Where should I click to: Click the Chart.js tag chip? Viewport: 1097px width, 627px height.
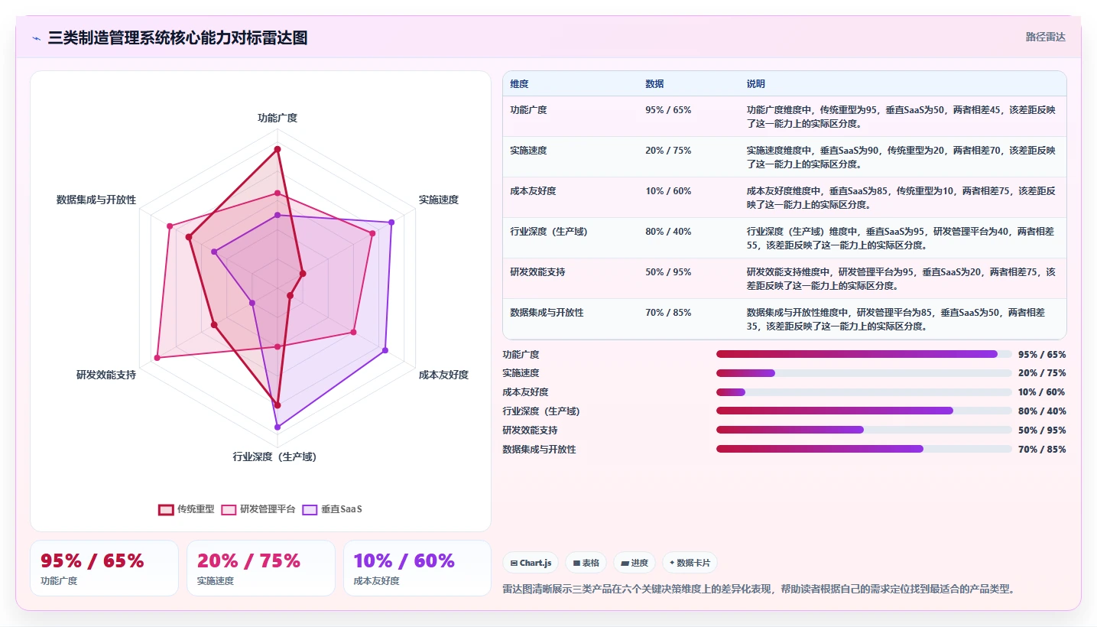[531, 563]
